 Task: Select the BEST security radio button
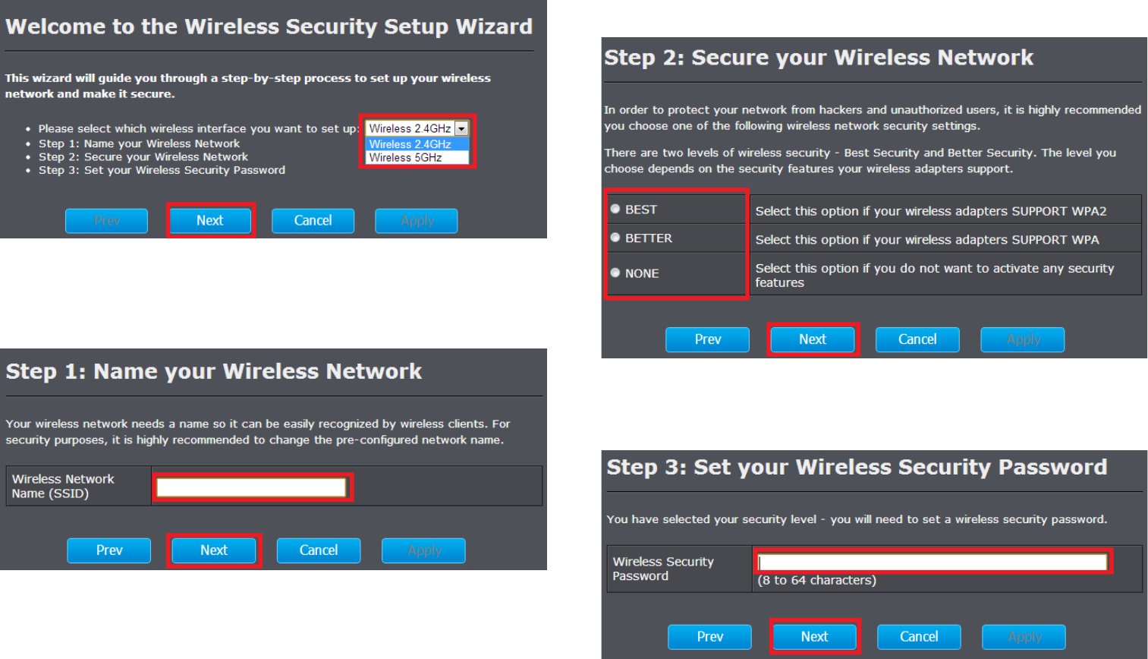615,209
